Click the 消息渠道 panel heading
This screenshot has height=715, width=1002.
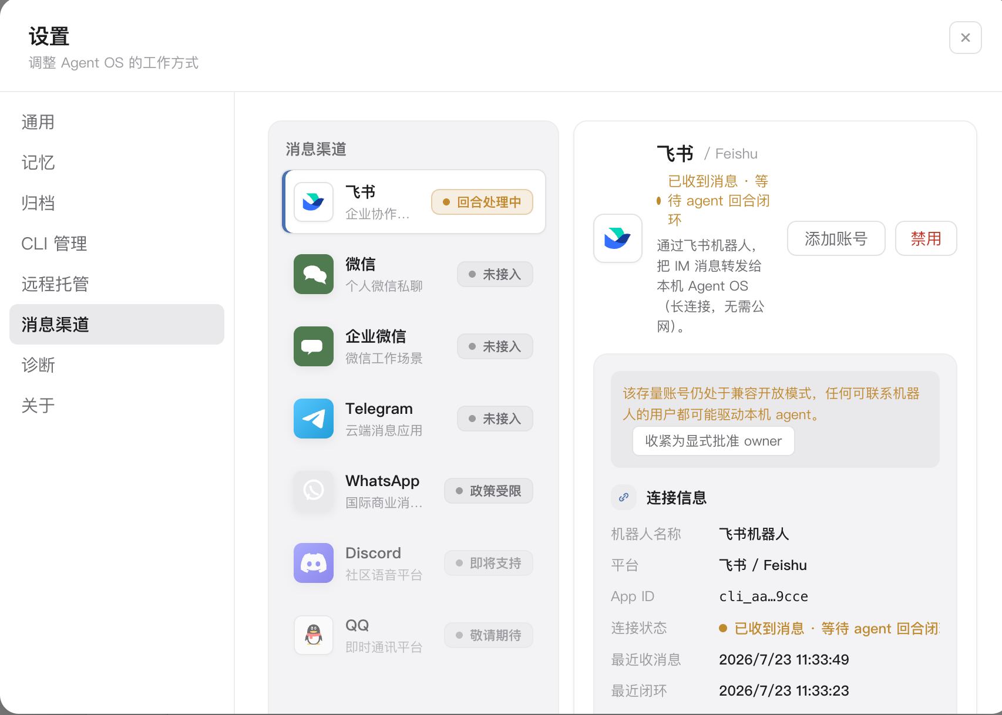[316, 149]
